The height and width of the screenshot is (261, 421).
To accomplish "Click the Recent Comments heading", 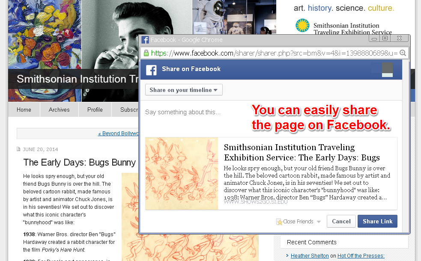I will click(311, 242).
